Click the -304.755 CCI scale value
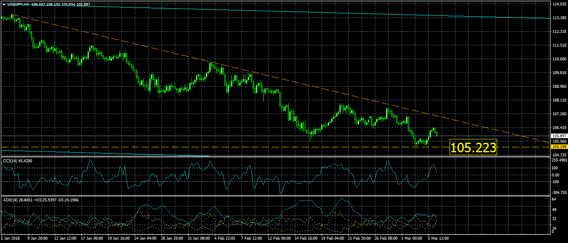Image resolution: width=568 pixels, height=243 pixels. pos(559,193)
